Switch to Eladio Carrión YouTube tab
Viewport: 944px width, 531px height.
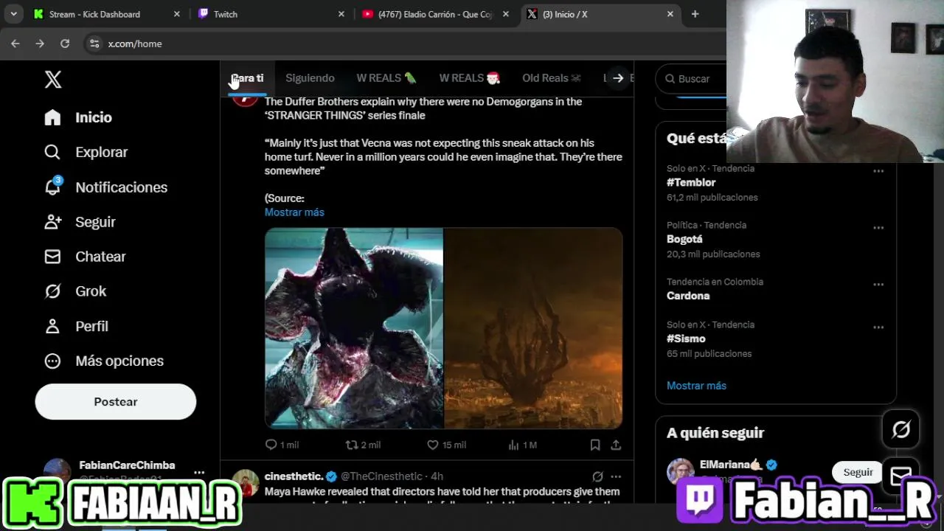[435, 14]
